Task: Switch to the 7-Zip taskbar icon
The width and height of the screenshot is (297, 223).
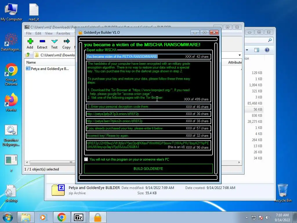Action: click(x=79, y=217)
